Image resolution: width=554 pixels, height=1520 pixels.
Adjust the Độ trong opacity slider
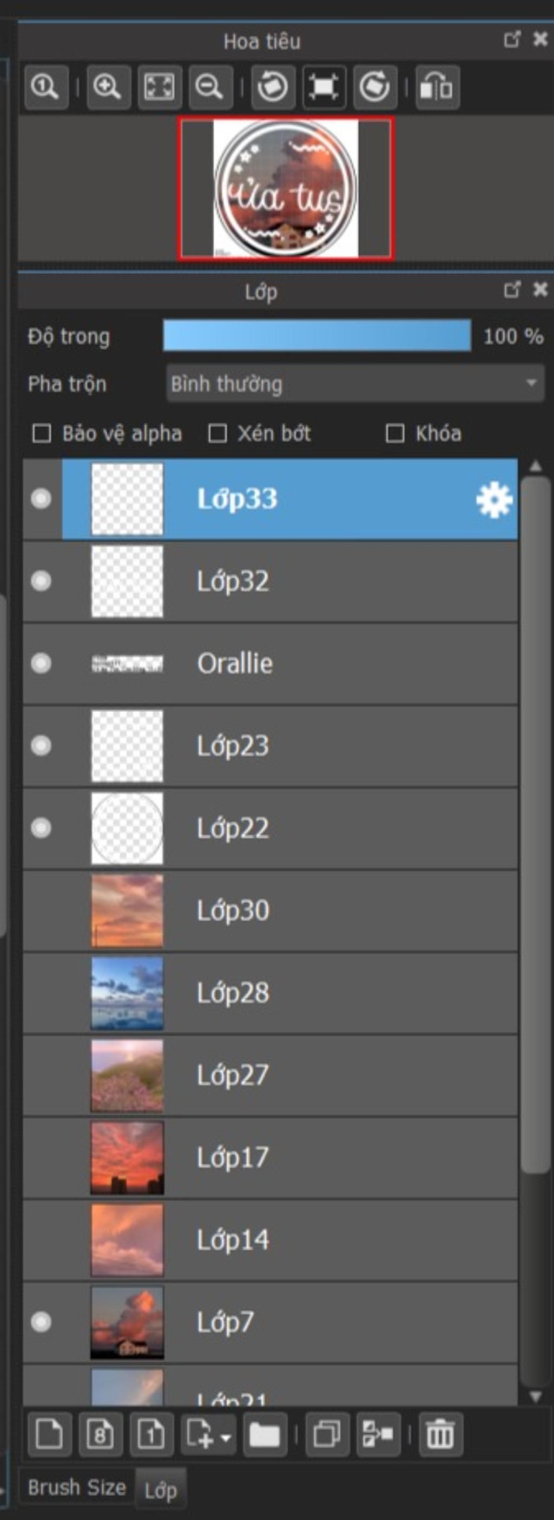[316, 336]
